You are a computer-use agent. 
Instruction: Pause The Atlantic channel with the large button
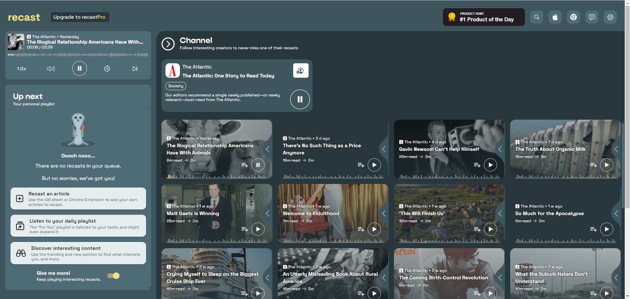(x=300, y=99)
